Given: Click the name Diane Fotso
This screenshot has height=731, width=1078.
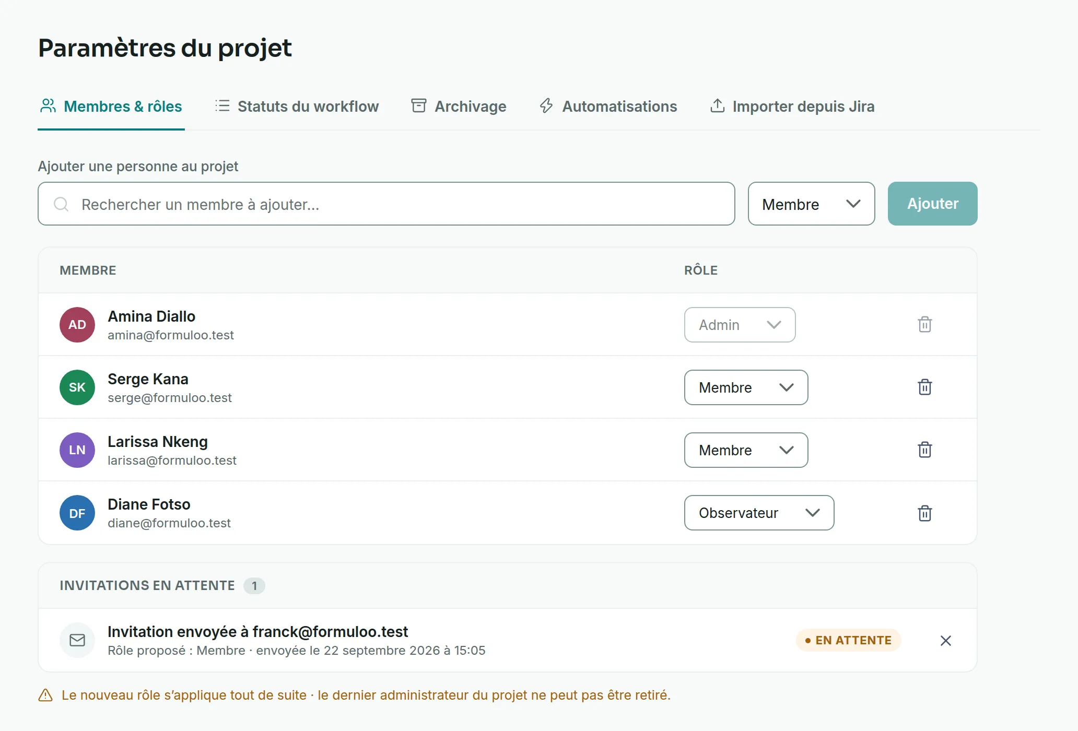Looking at the screenshot, I should coord(149,504).
